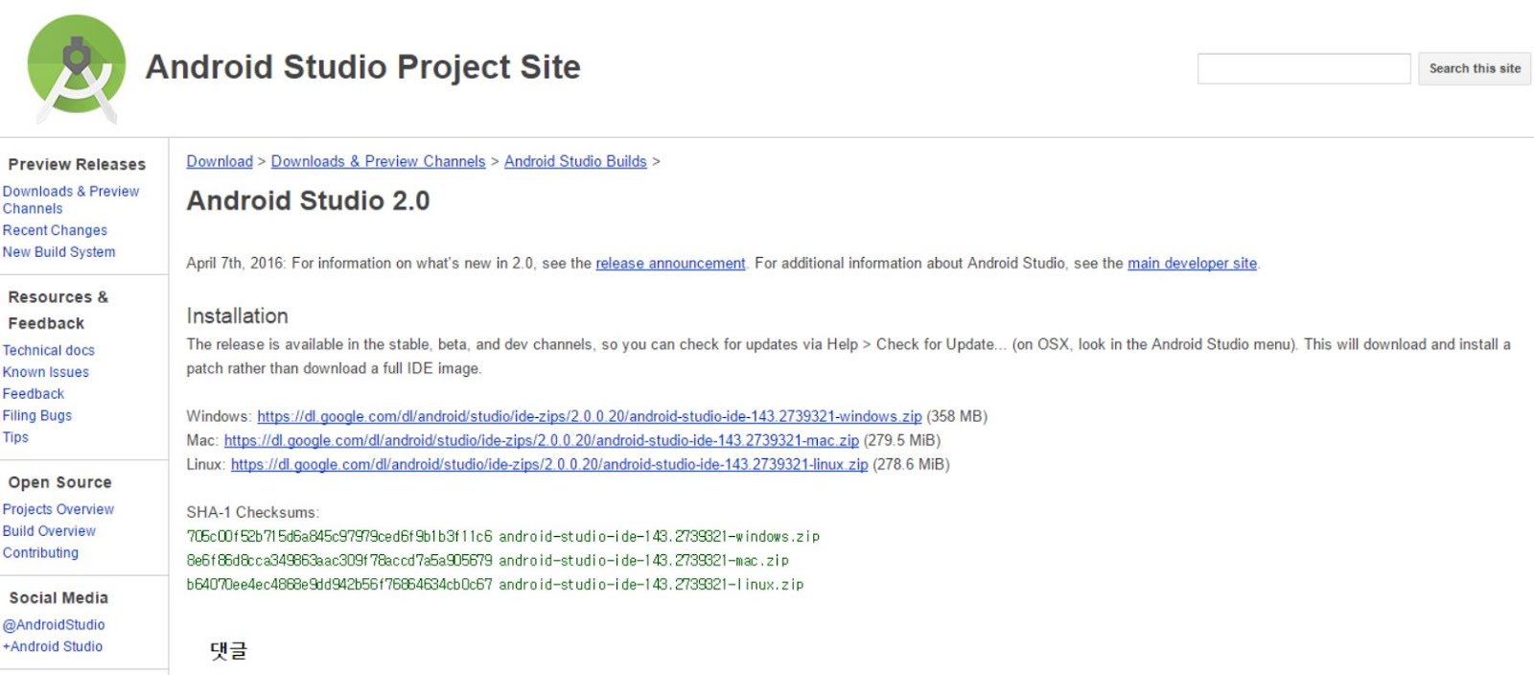Click the Open Source sidebar heading
The width and height of the screenshot is (1534, 675).
[59, 483]
